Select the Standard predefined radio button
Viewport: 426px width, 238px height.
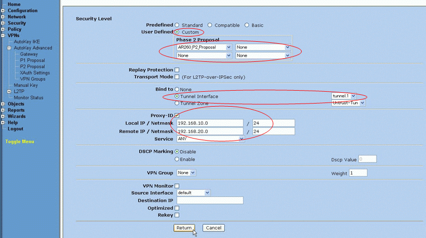pos(177,25)
